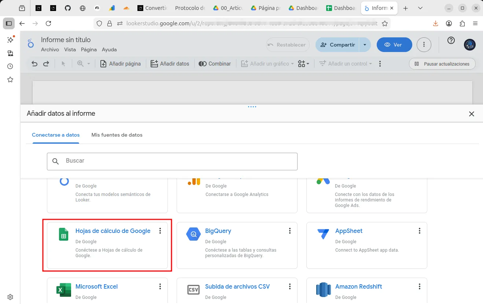Open the help question mark icon
The height and width of the screenshot is (304, 483).
point(451,41)
